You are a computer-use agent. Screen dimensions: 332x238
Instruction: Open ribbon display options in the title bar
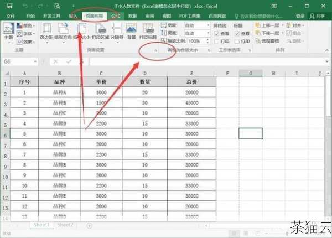click(x=274, y=6)
